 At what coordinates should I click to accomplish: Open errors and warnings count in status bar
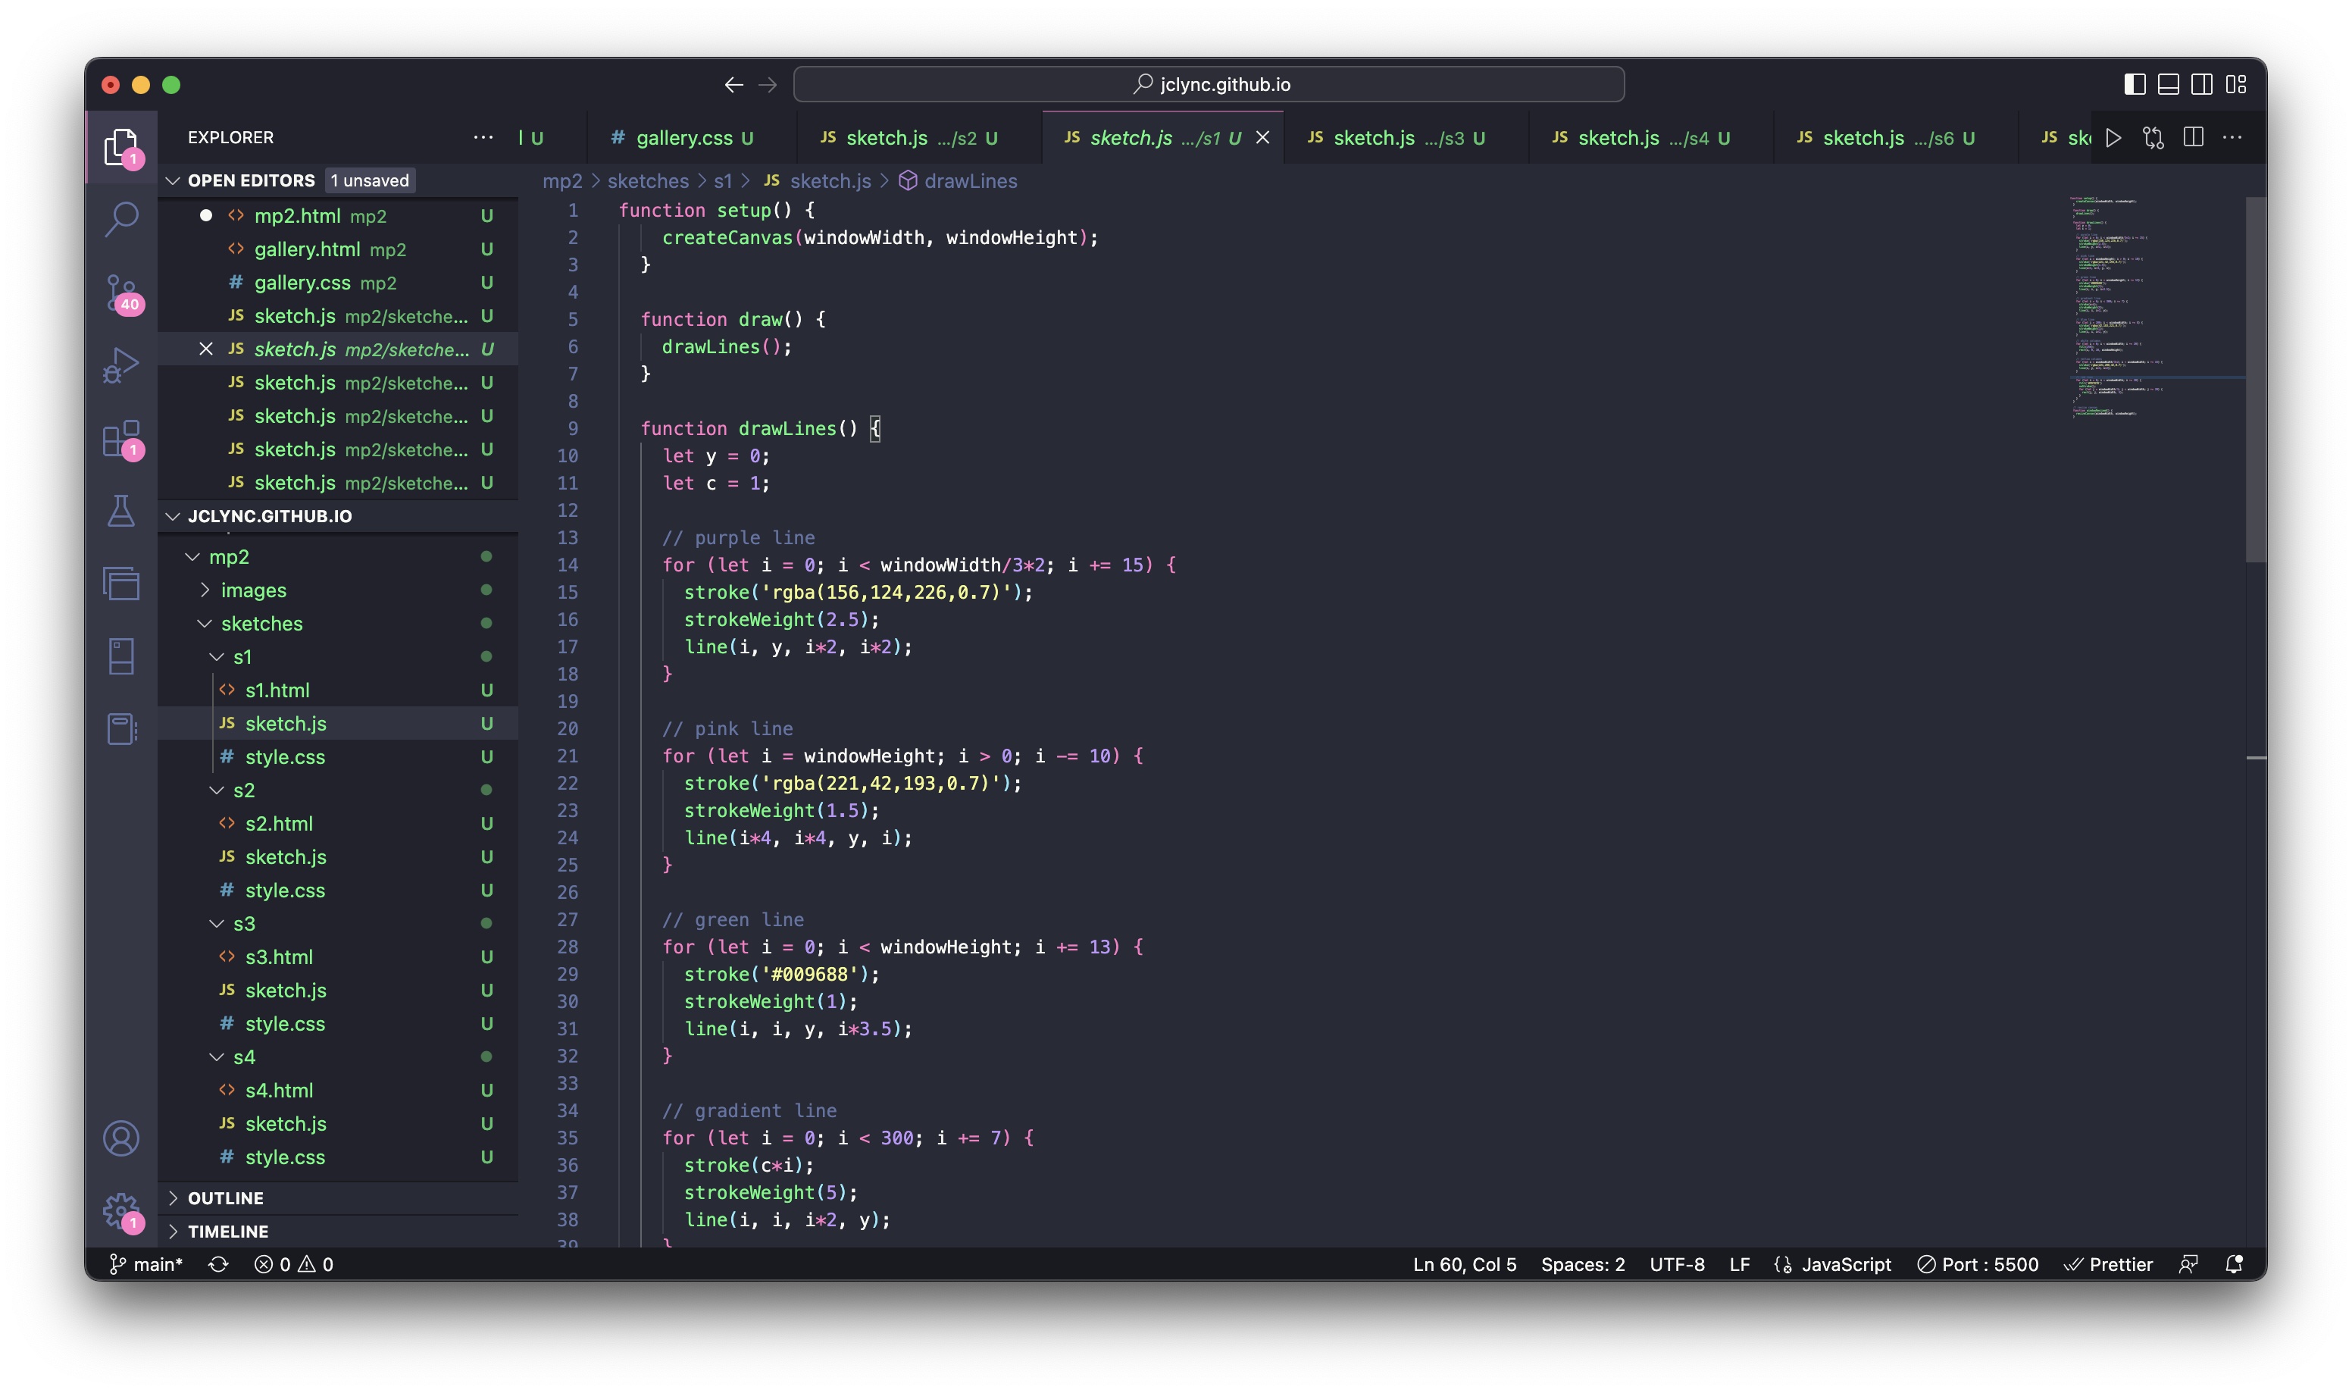[x=294, y=1264]
